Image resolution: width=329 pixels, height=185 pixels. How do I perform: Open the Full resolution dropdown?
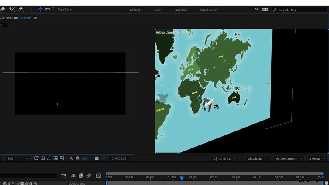click(x=17, y=158)
